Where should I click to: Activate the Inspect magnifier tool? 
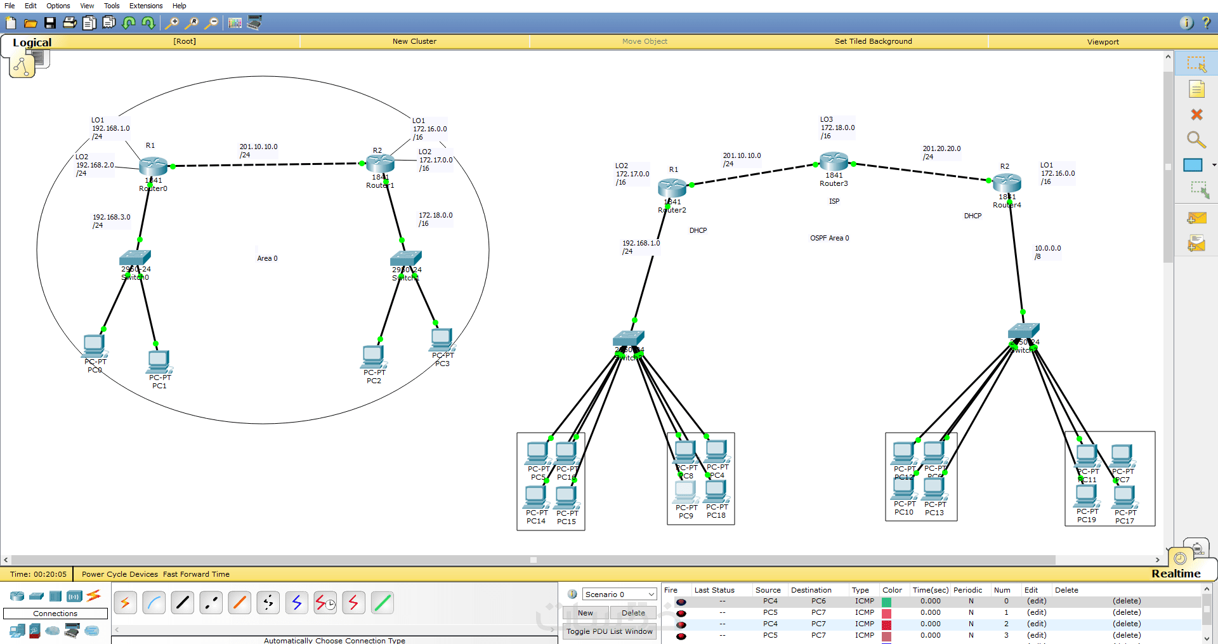click(x=1196, y=140)
